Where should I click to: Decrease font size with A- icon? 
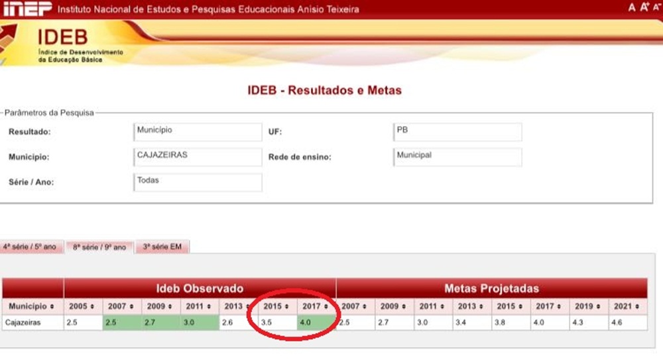pos(656,8)
